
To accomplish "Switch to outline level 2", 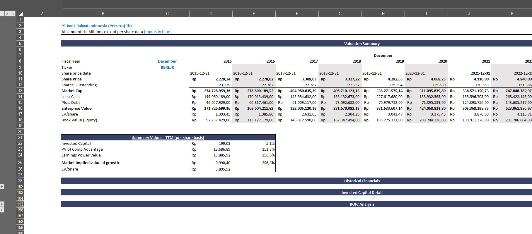I will coord(7,14).
